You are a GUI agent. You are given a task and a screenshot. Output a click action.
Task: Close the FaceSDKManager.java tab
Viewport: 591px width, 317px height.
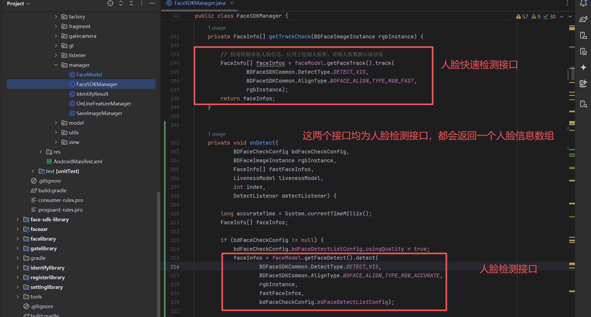(232, 3)
